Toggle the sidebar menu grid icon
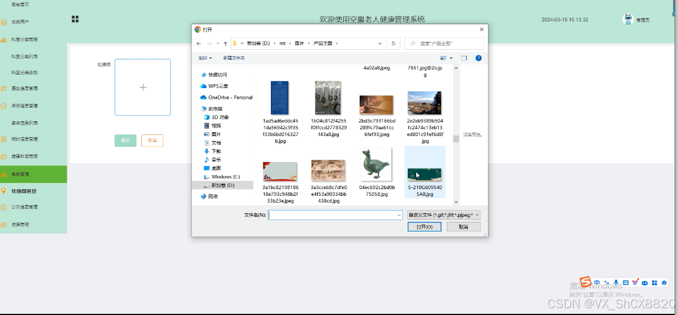The width and height of the screenshot is (678, 315). 75,19
